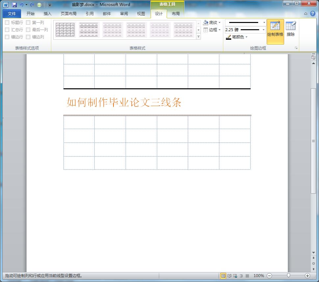The width and height of the screenshot is (319, 282).
Task: Click the zoom in plus button
Action: pyautogui.click(x=307, y=276)
